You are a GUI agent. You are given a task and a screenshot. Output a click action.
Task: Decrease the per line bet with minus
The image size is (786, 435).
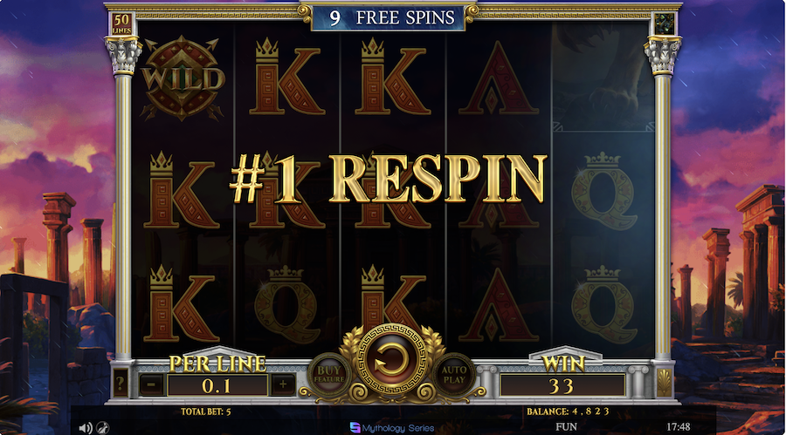[151, 385]
